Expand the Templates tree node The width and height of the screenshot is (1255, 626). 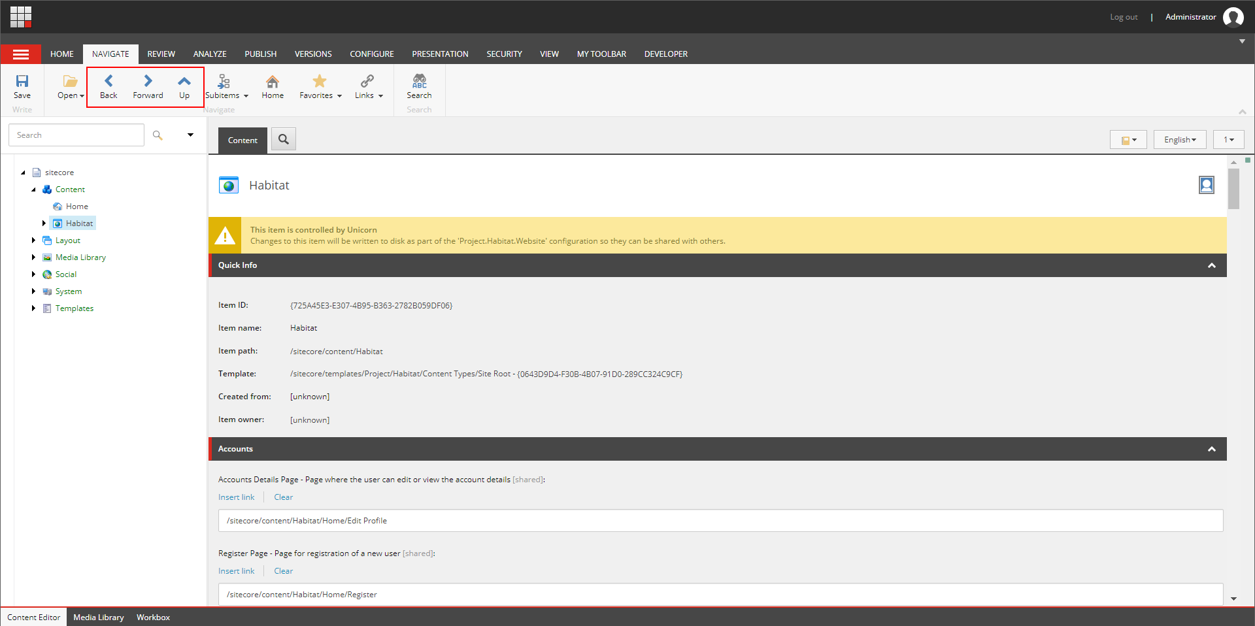(x=33, y=308)
